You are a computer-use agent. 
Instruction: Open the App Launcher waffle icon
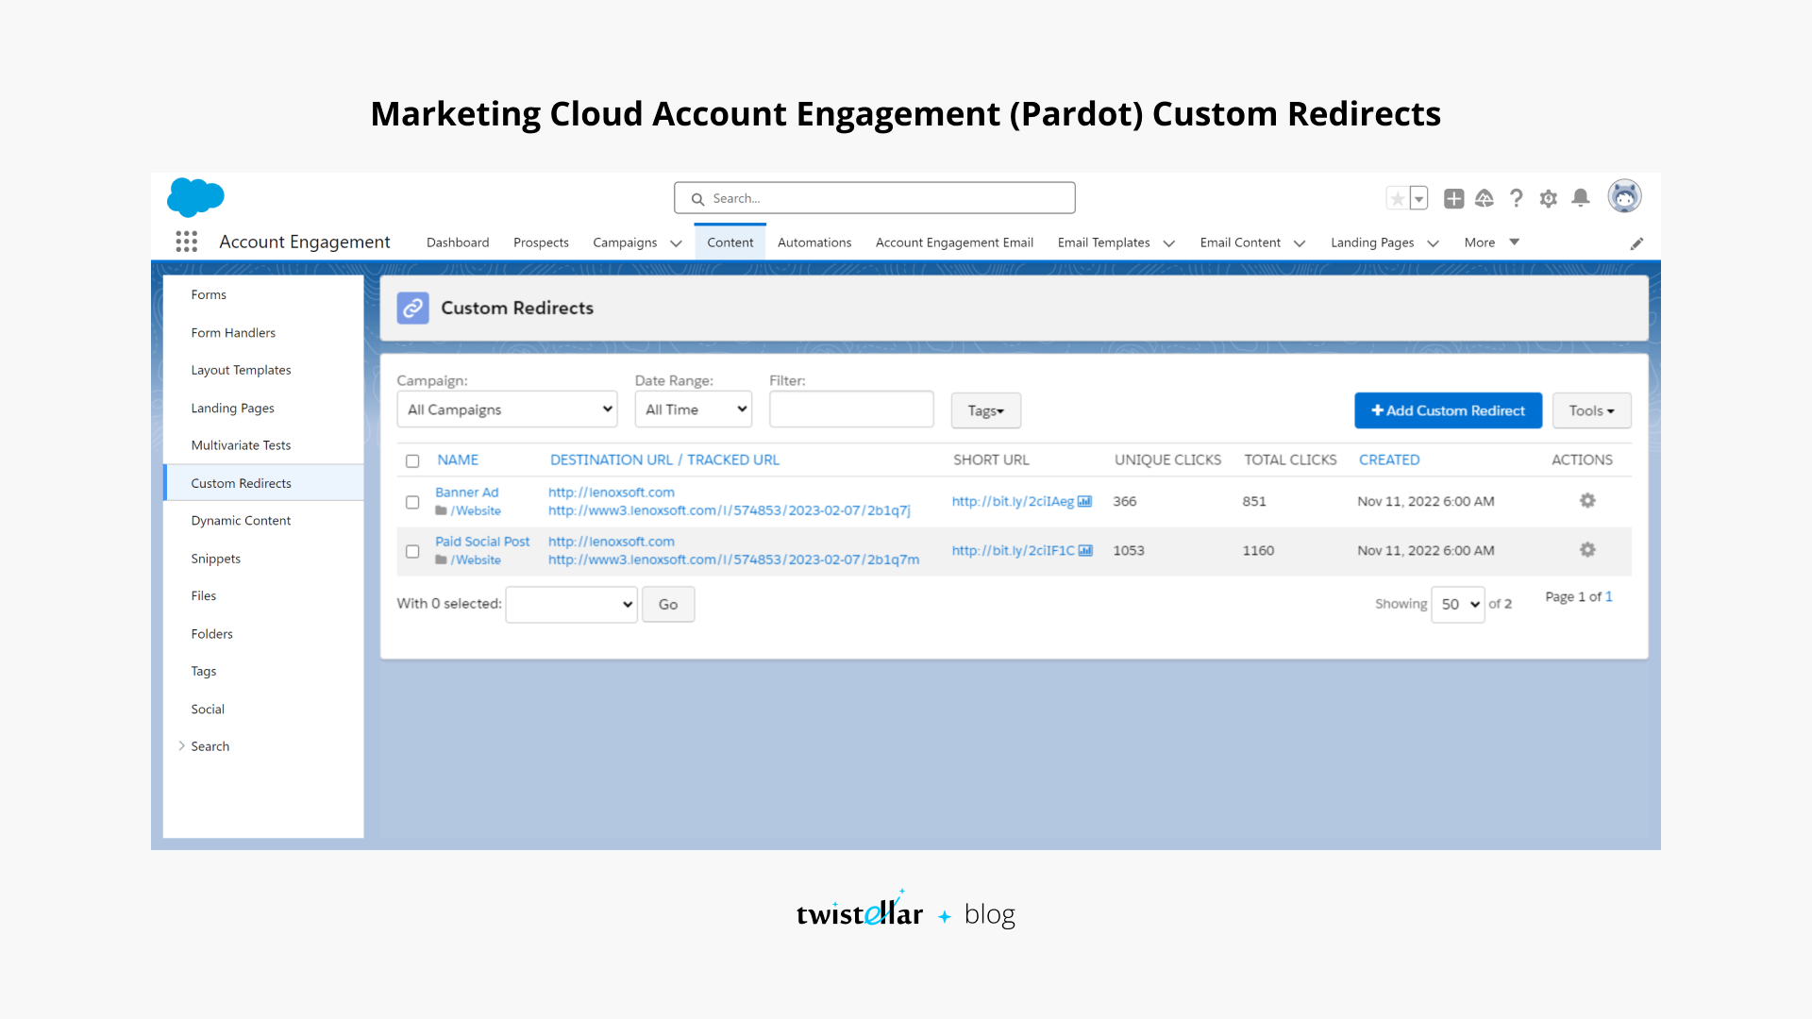point(186,242)
